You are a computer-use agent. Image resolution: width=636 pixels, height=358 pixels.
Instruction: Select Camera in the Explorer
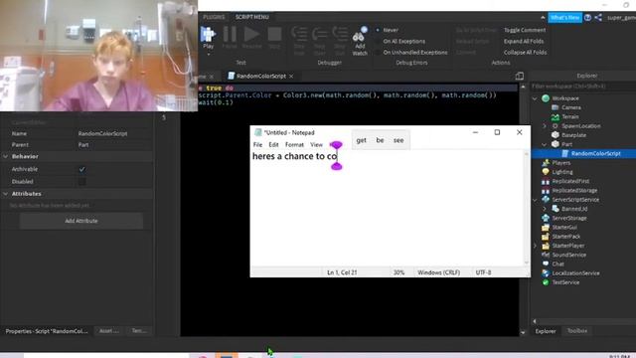(x=571, y=107)
